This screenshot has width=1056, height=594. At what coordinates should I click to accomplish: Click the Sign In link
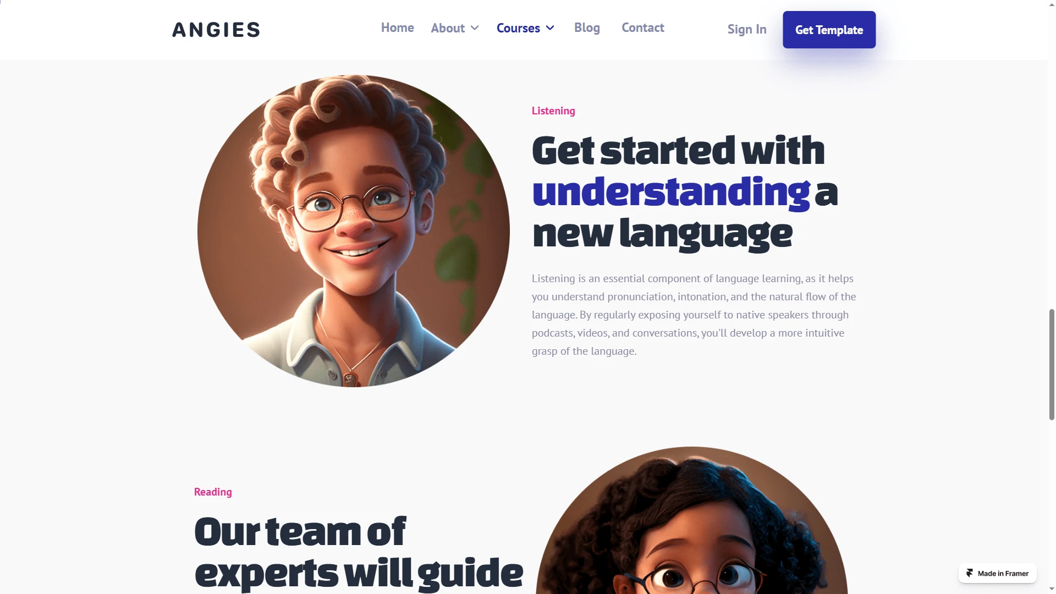[x=746, y=30]
